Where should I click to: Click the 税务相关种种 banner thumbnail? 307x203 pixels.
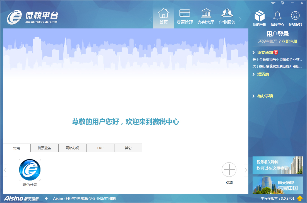point(277,165)
